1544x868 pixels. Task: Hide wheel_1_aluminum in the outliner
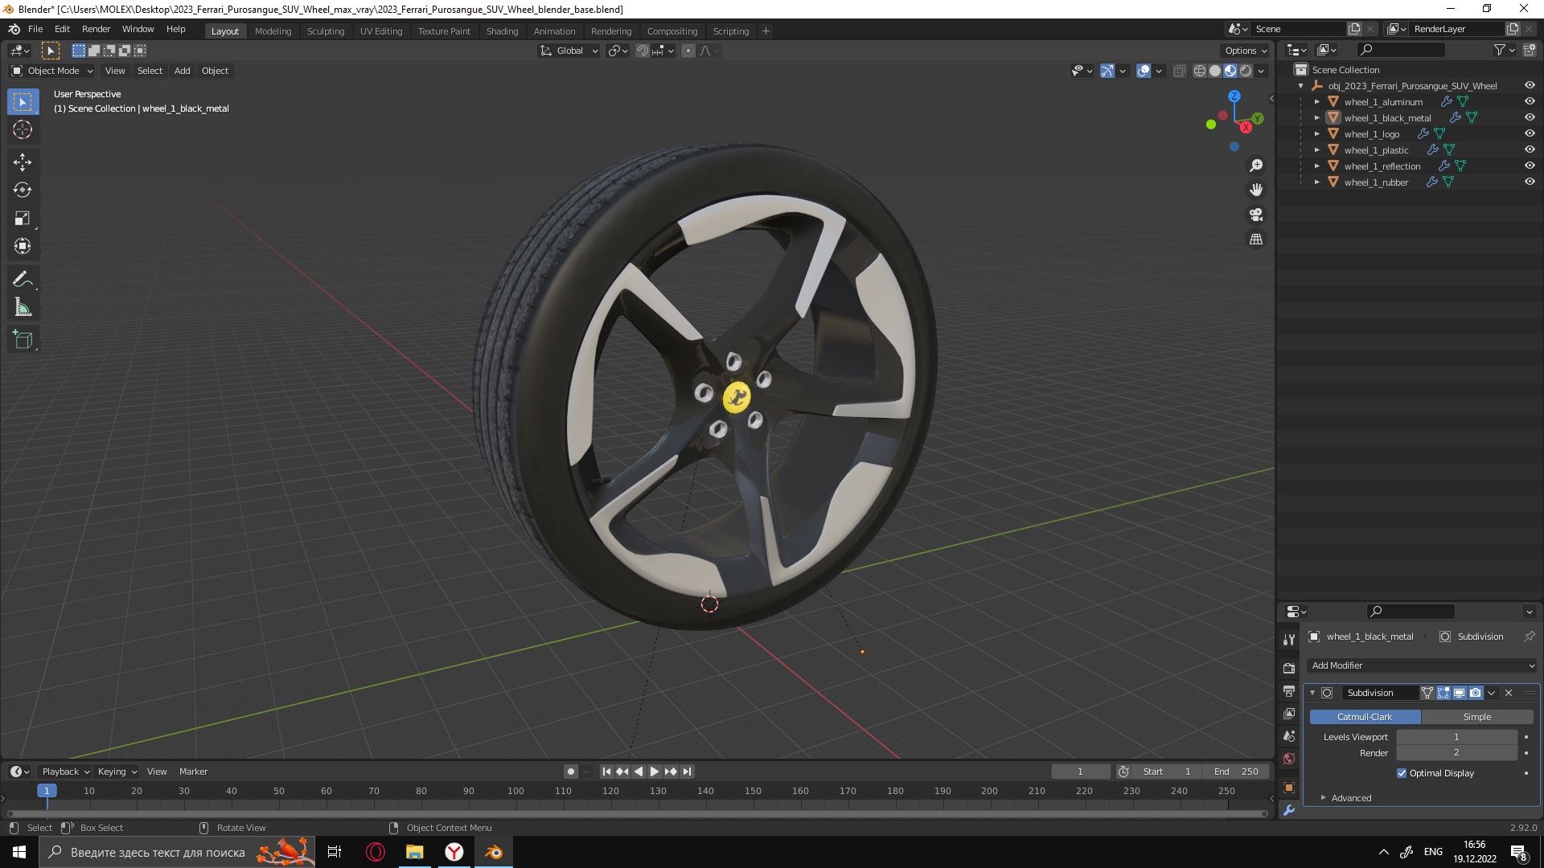click(1530, 101)
